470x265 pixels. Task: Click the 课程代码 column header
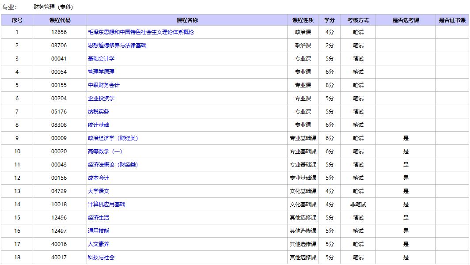60,20
